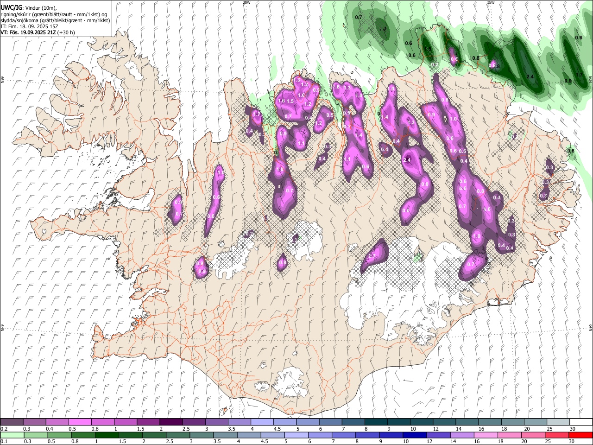Select the darkest green 1 mm rain legend swatch
Screen dimensions: 593x445
click(107, 435)
